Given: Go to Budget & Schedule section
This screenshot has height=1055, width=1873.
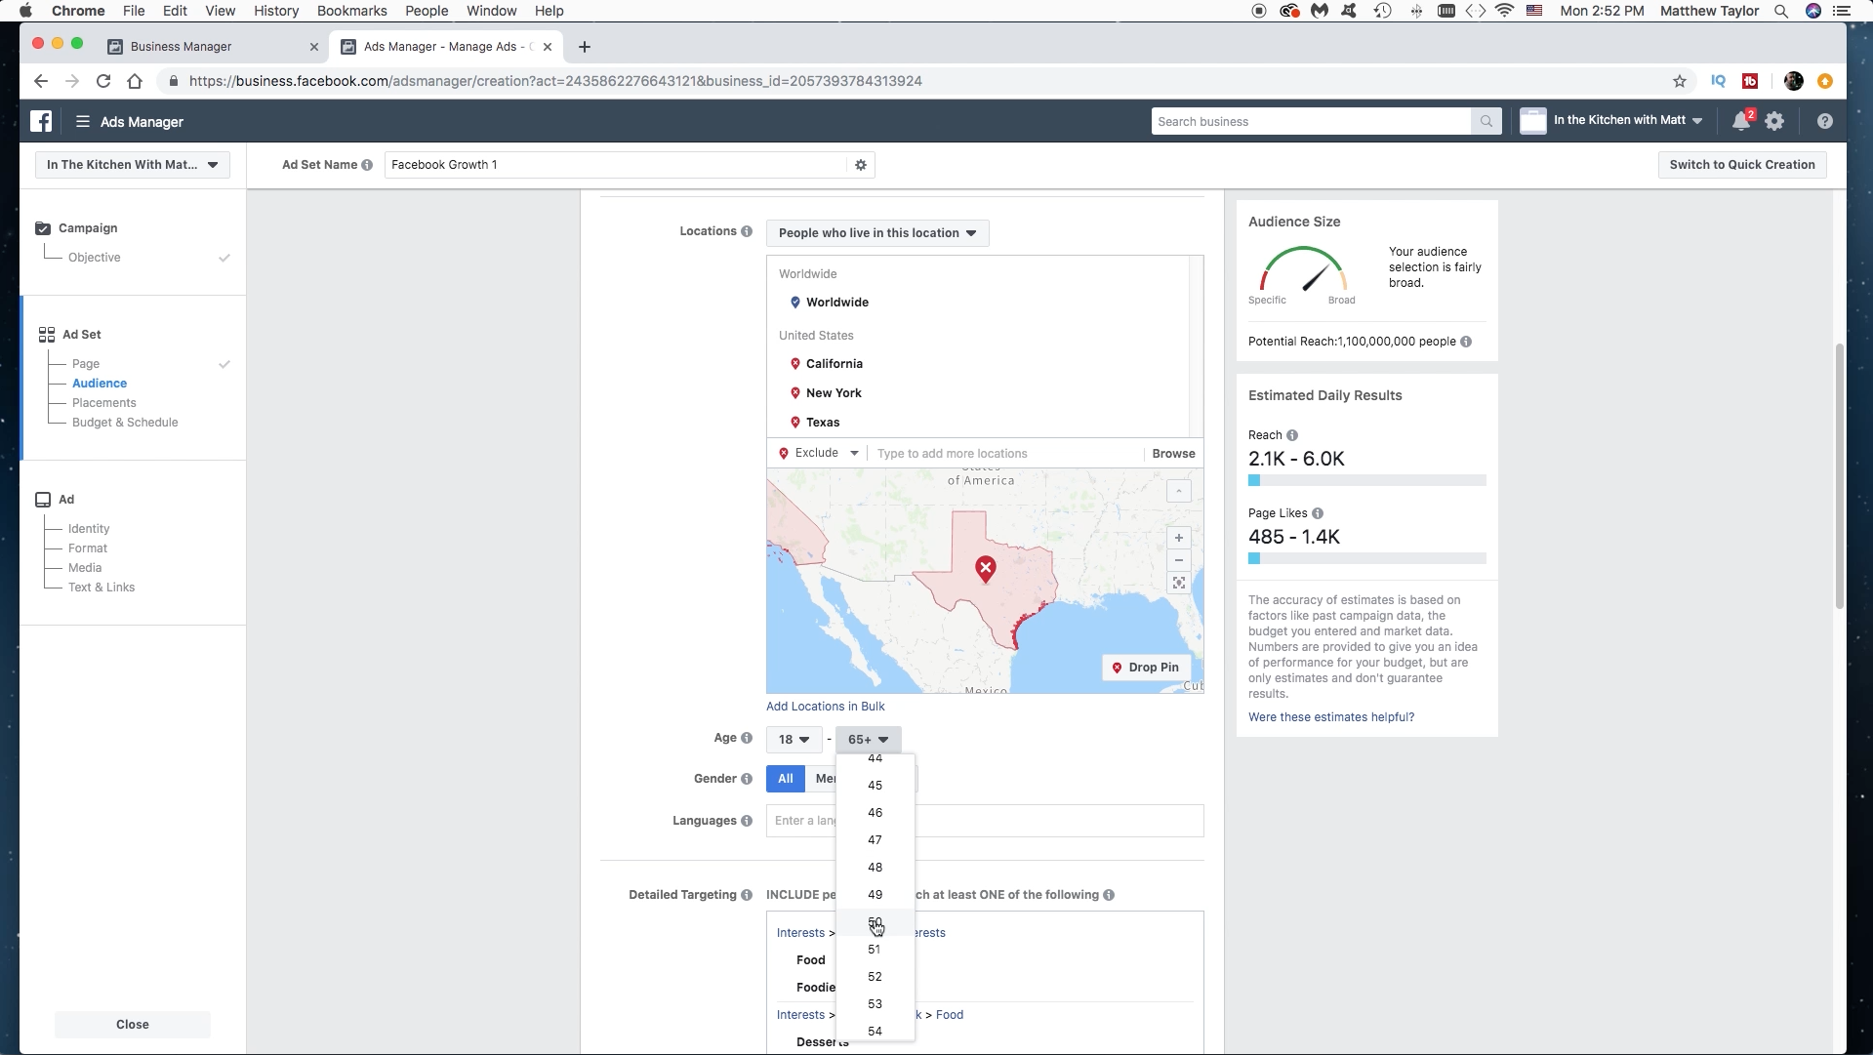Looking at the screenshot, I should click(x=125, y=423).
